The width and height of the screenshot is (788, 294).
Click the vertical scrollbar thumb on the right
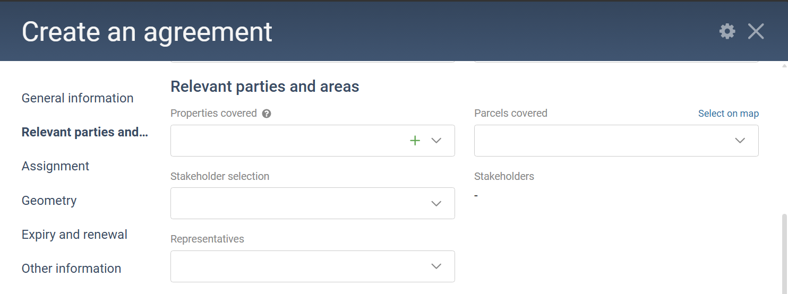click(x=784, y=254)
